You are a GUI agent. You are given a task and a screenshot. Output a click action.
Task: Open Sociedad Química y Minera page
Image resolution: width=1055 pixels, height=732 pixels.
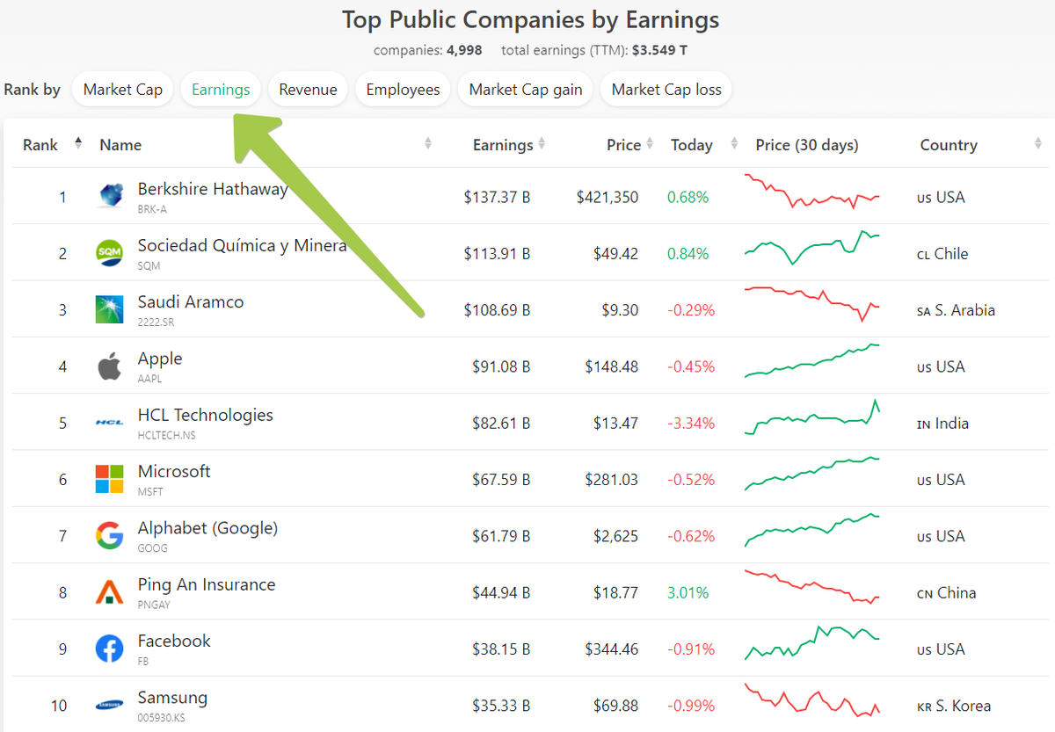242,245
